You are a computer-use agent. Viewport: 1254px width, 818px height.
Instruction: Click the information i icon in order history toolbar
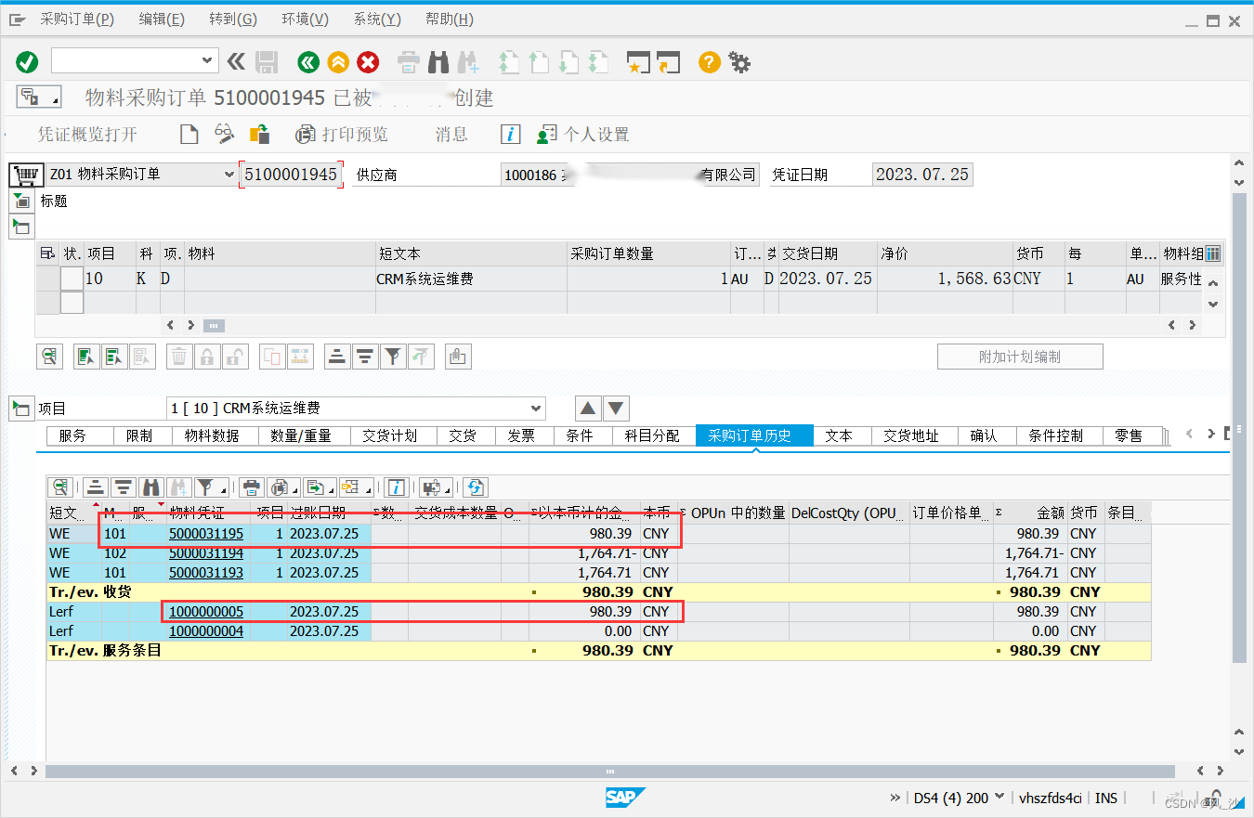397,487
